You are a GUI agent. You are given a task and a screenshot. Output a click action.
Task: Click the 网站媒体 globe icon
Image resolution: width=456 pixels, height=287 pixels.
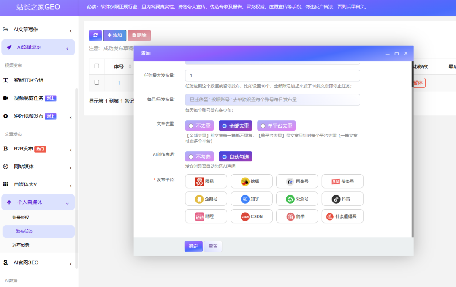coord(5,167)
